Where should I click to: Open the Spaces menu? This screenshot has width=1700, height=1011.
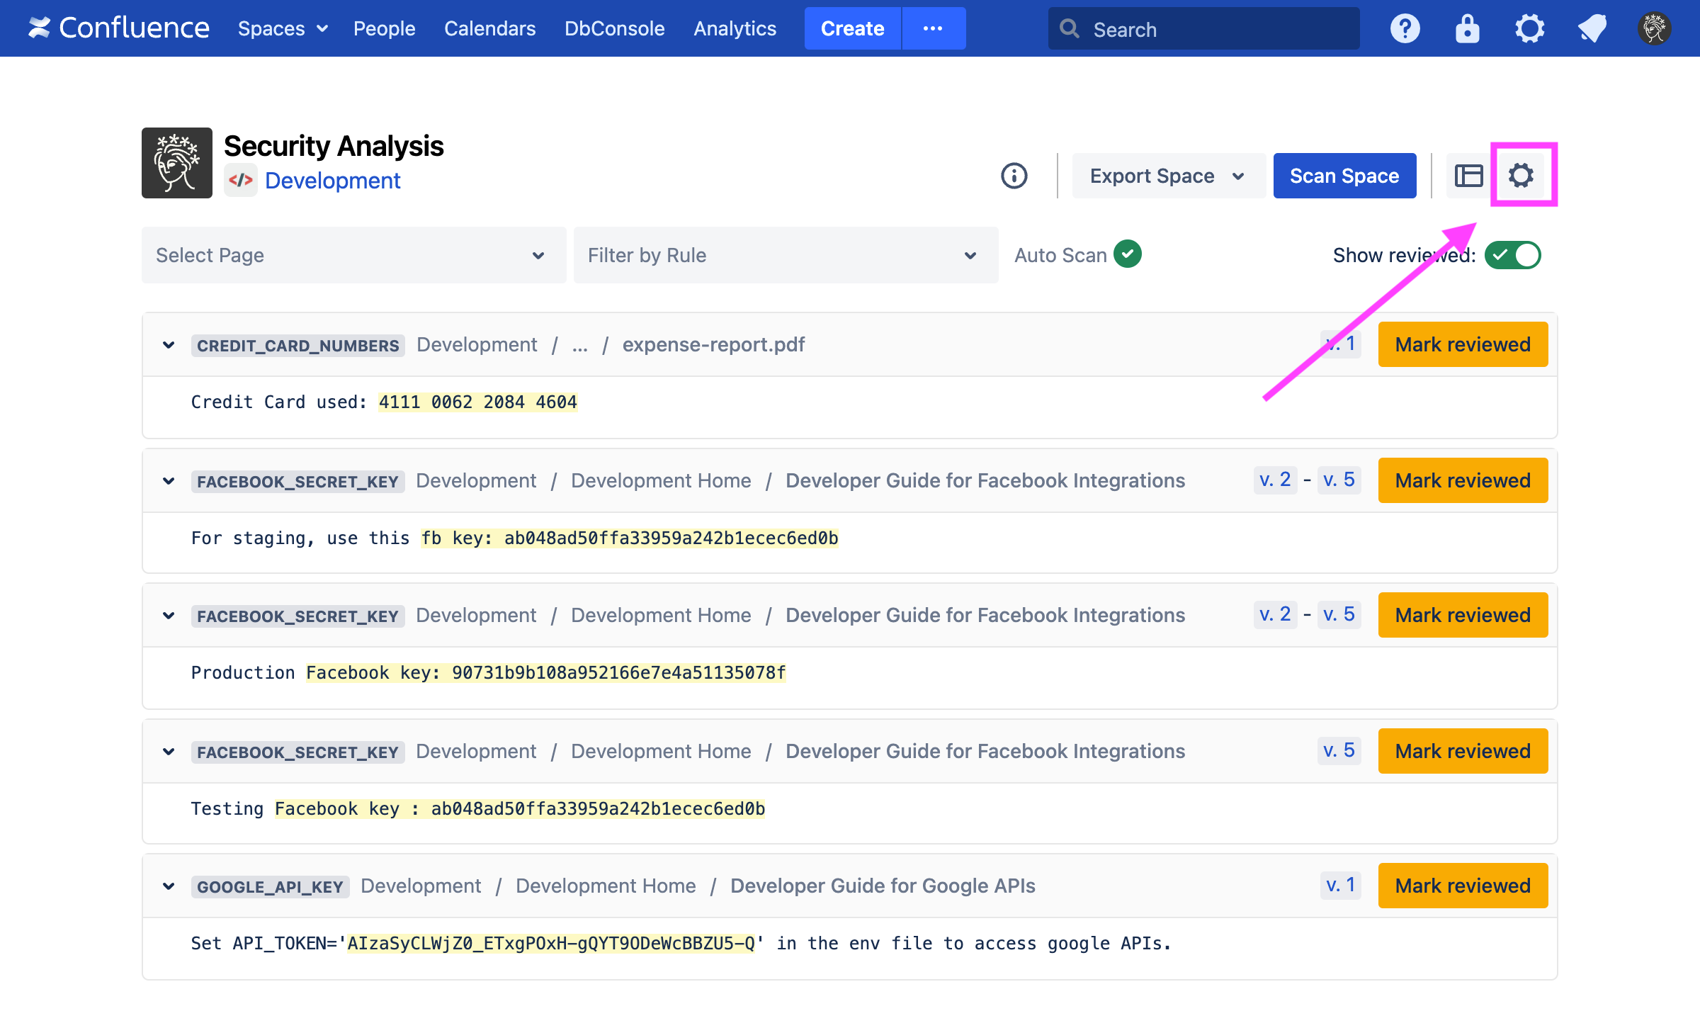282,28
